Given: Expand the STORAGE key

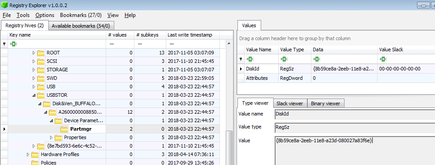Looking at the screenshot, I should click(34, 70).
